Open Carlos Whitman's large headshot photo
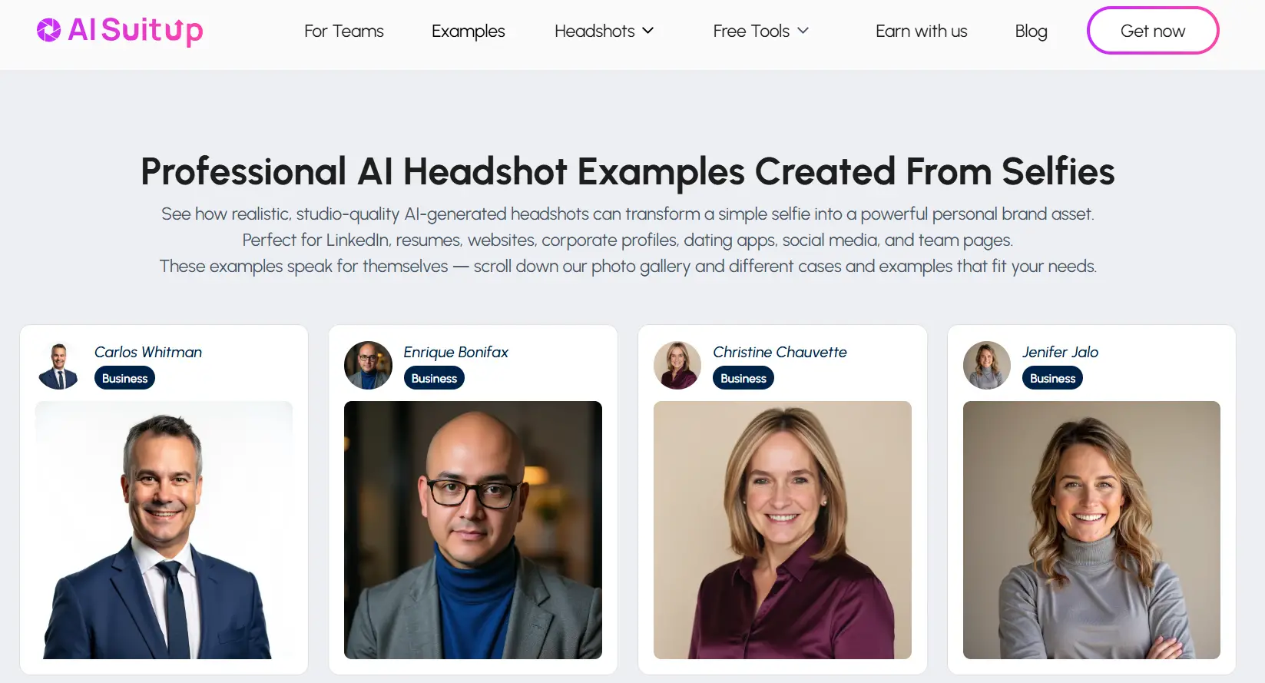This screenshot has width=1265, height=683. tap(164, 530)
